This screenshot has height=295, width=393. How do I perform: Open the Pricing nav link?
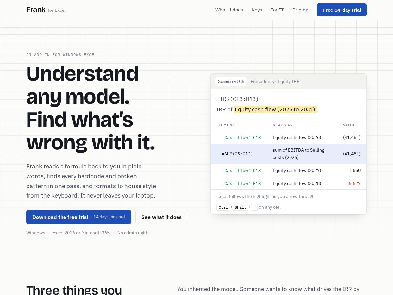pyautogui.click(x=300, y=10)
